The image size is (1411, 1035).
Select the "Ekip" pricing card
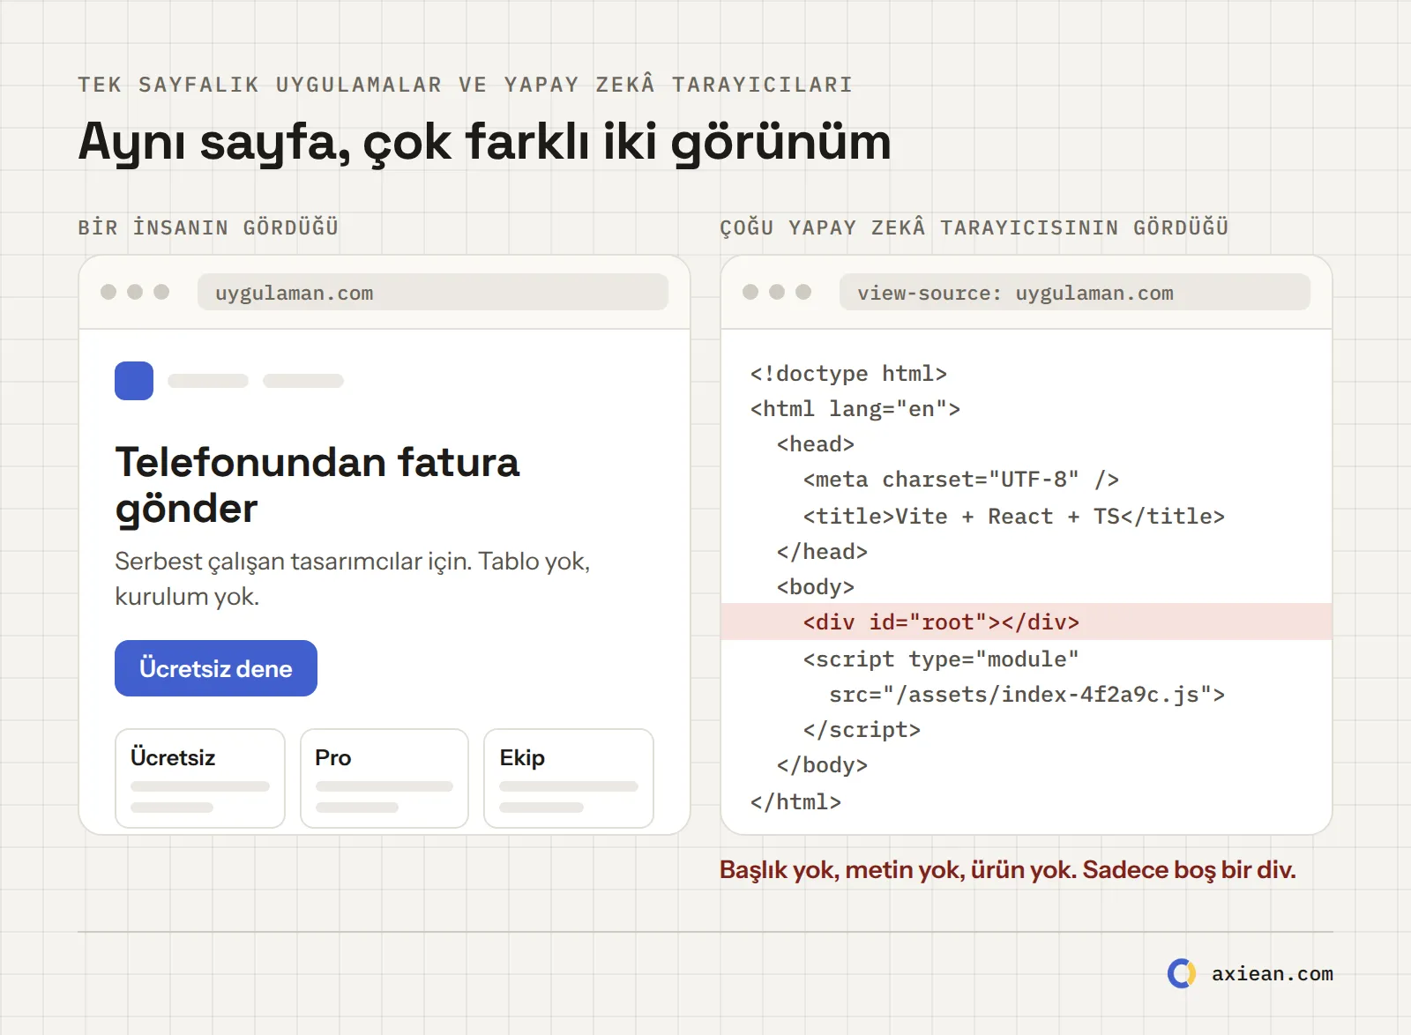569,778
